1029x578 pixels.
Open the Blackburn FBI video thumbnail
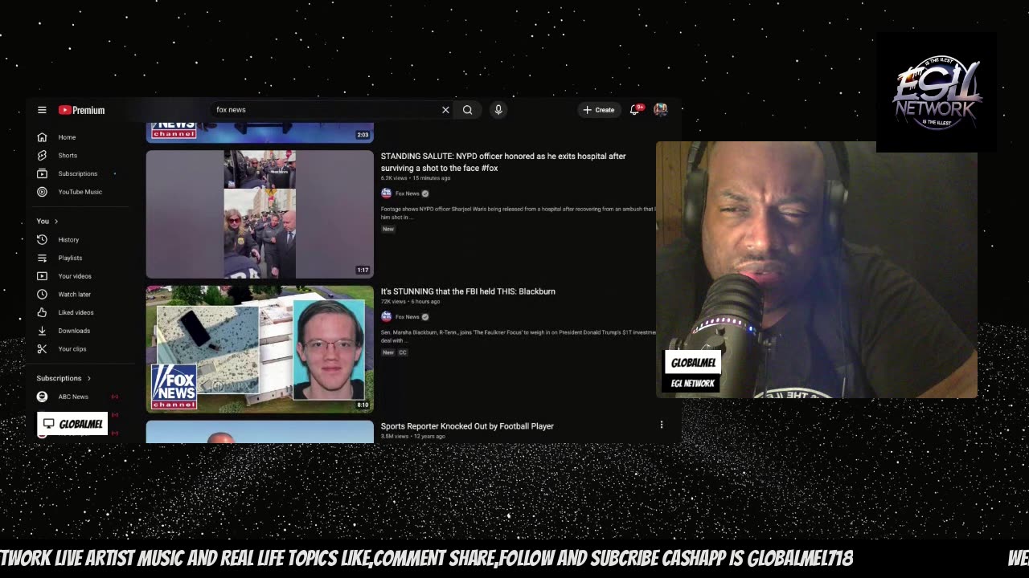pos(260,349)
